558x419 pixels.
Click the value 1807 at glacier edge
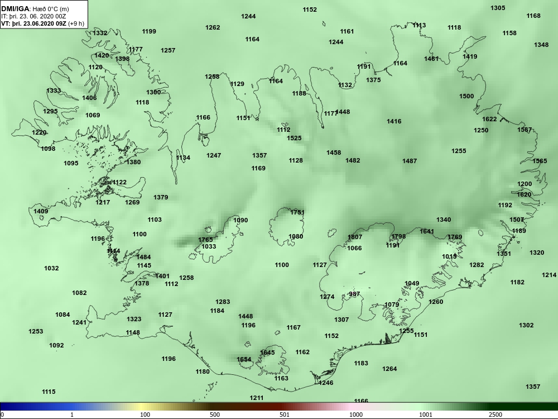coord(355,237)
